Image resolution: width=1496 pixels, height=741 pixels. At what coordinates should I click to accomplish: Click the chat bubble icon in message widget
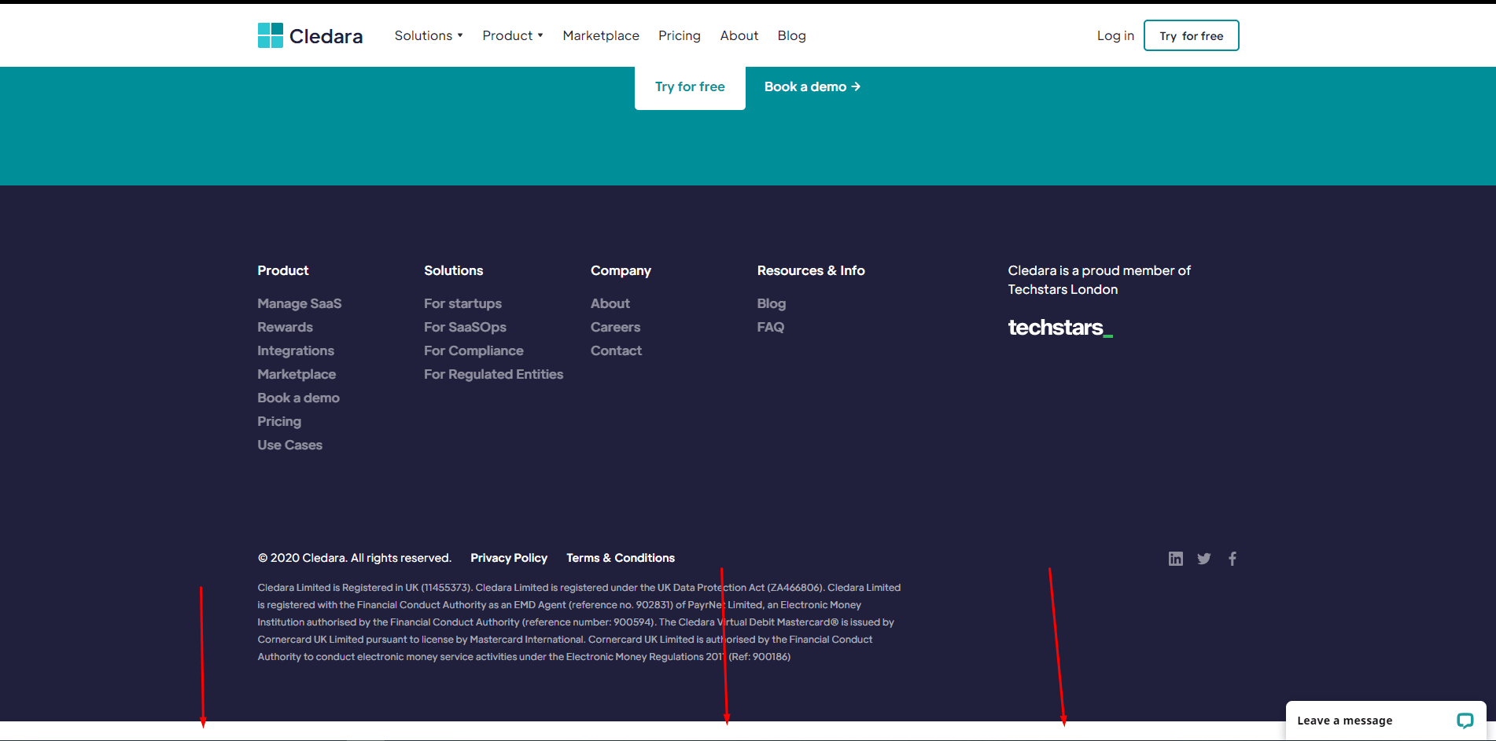[x=1465, y=720]
